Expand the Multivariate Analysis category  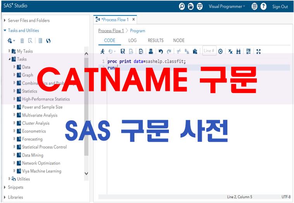(14, 115)
